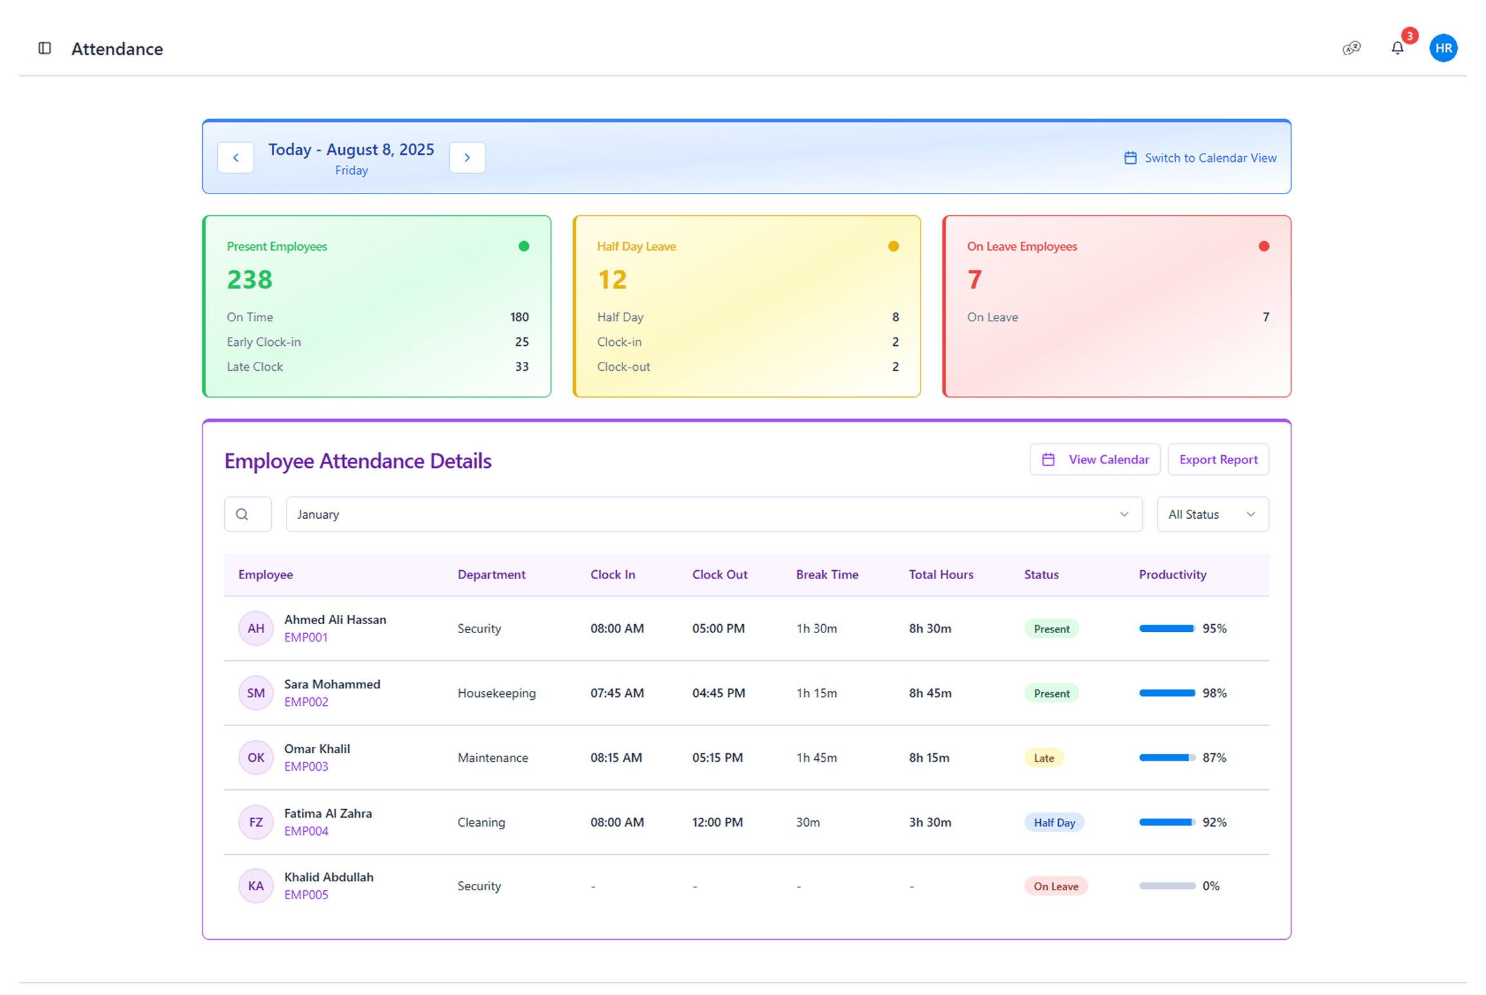
Task: Go to next day arrow
Action: coord(467,157)
